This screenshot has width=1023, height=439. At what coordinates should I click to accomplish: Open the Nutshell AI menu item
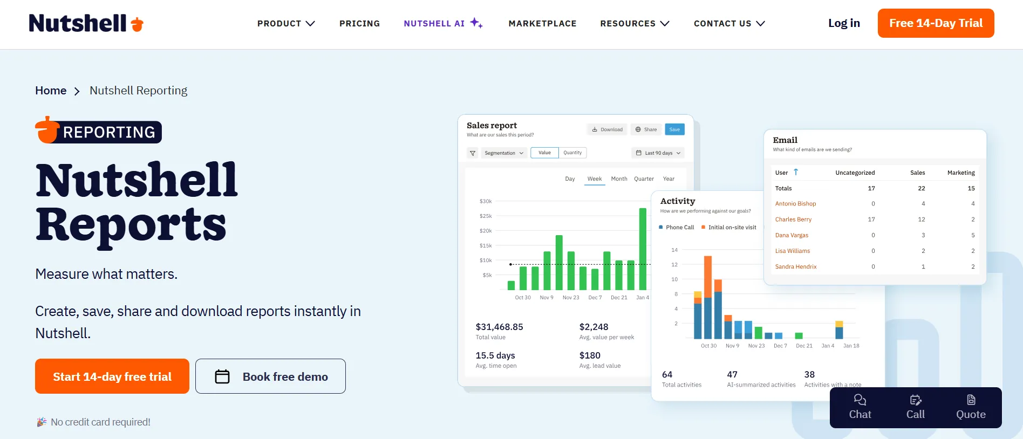(444, 23)
